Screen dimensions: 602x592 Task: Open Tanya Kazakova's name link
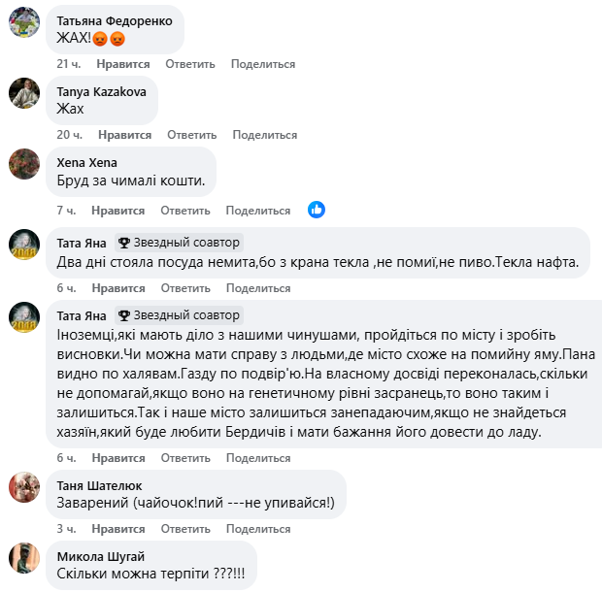coord(102,91)
